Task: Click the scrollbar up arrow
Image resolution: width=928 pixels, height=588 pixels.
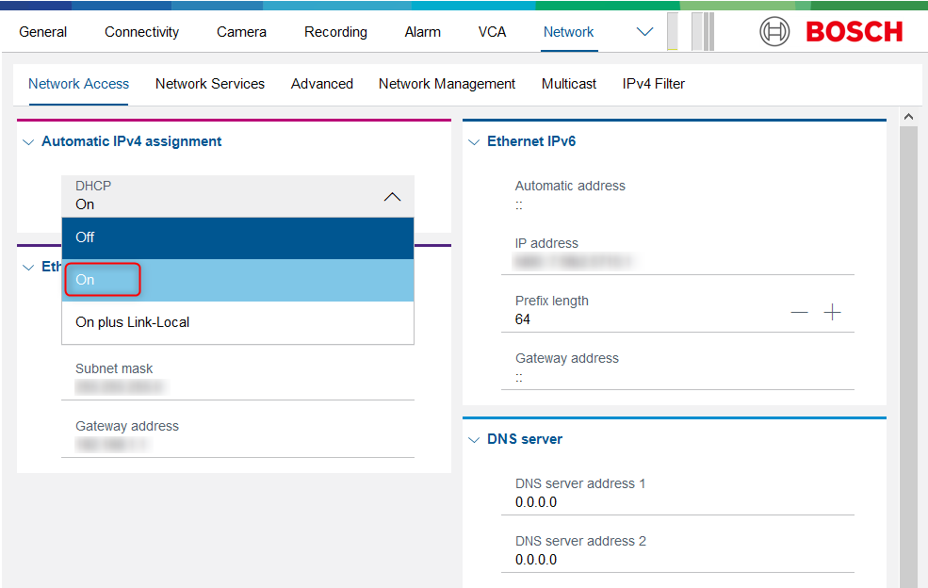Action: [x=908, y=117]
